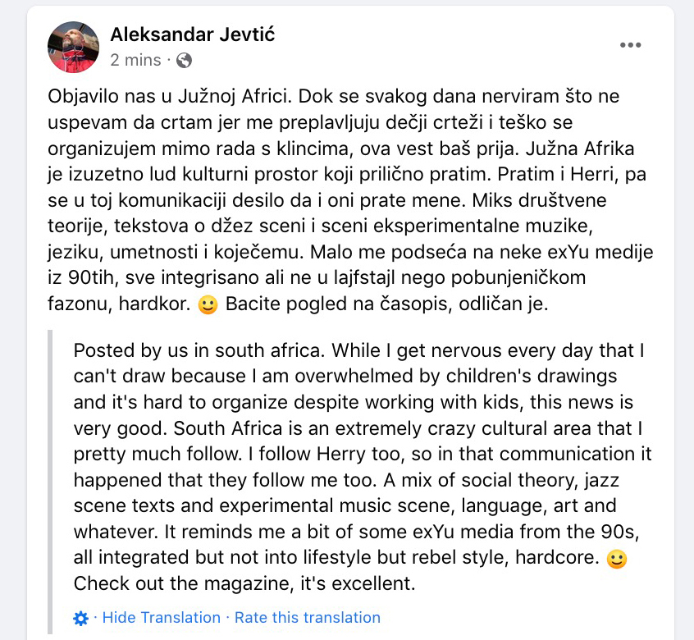Open translation settings gear icon
Image resolution: width=694 pixels, height=640 pixels.
click(80, 618)
